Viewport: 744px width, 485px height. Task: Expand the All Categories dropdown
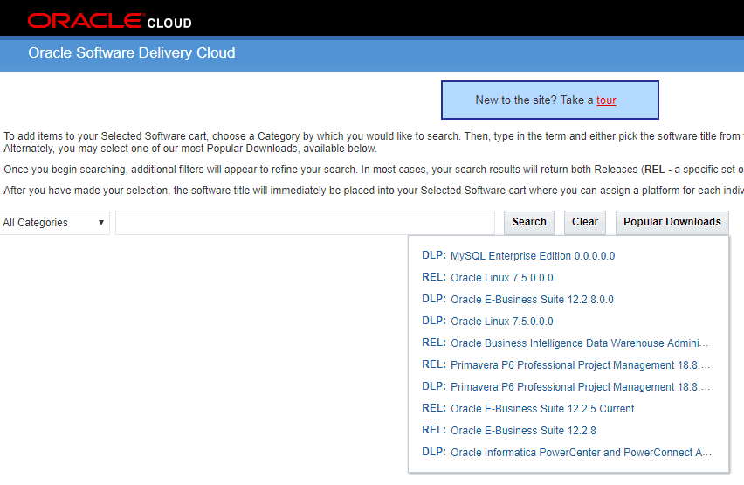pyautogui.click(x=54, y=223)
